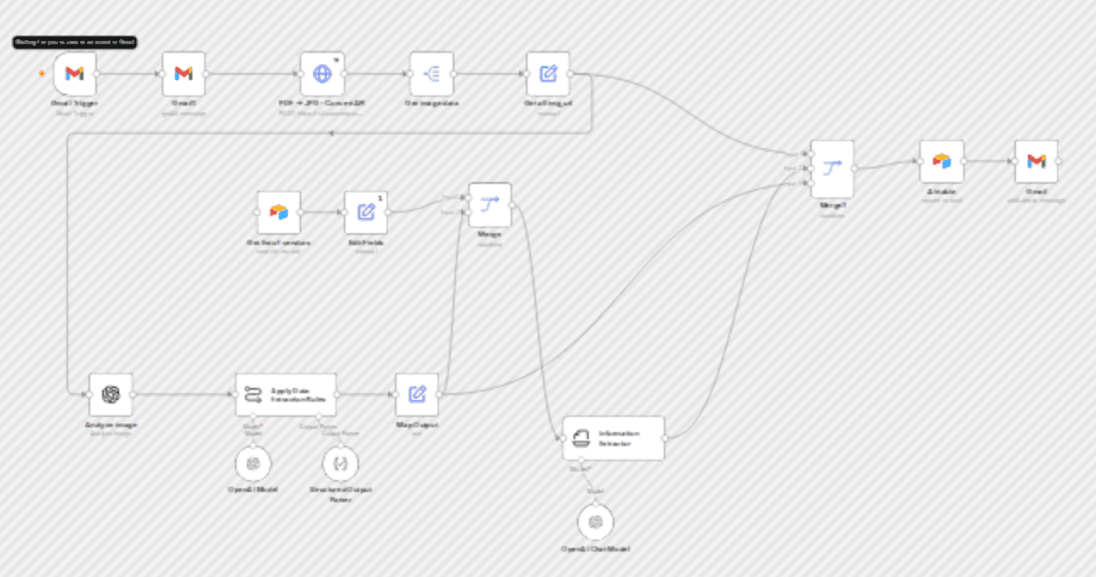Select the Get image data node
The height and width of the screenshot is (577, 1096).
pos(431,74)
